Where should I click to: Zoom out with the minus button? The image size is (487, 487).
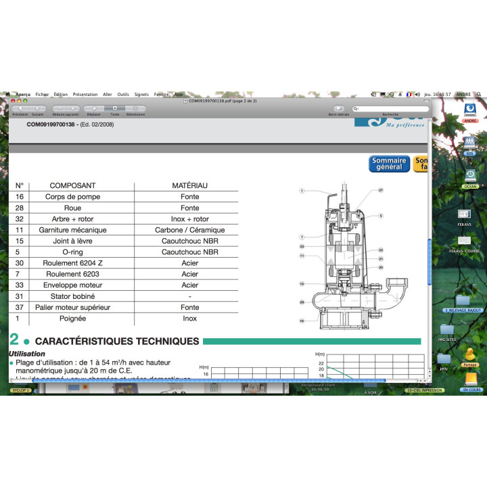point(60,108)
